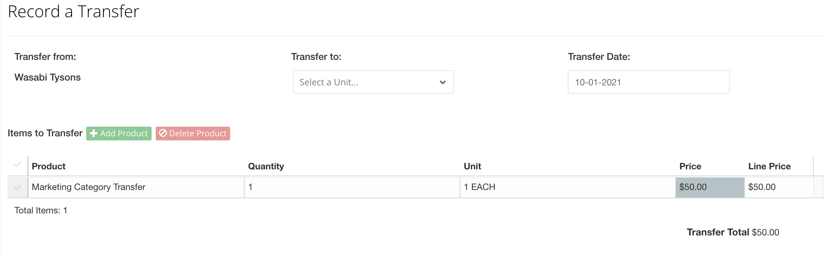Click the Quantity cell showing 1
The width and height of the screenshot is (831, 254).
tap(352, 187)
